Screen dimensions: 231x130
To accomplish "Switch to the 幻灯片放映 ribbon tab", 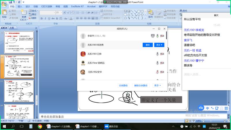I will (x=47, y=6).
